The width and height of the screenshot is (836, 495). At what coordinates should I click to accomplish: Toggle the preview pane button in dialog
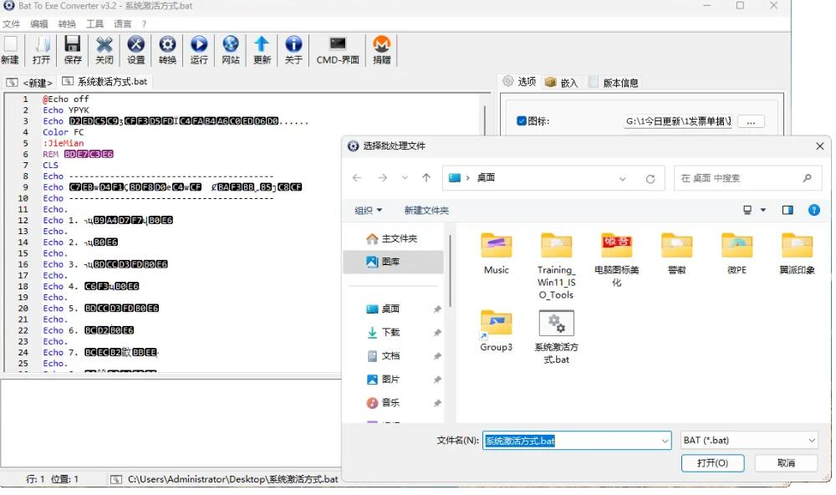click(788, 211)
